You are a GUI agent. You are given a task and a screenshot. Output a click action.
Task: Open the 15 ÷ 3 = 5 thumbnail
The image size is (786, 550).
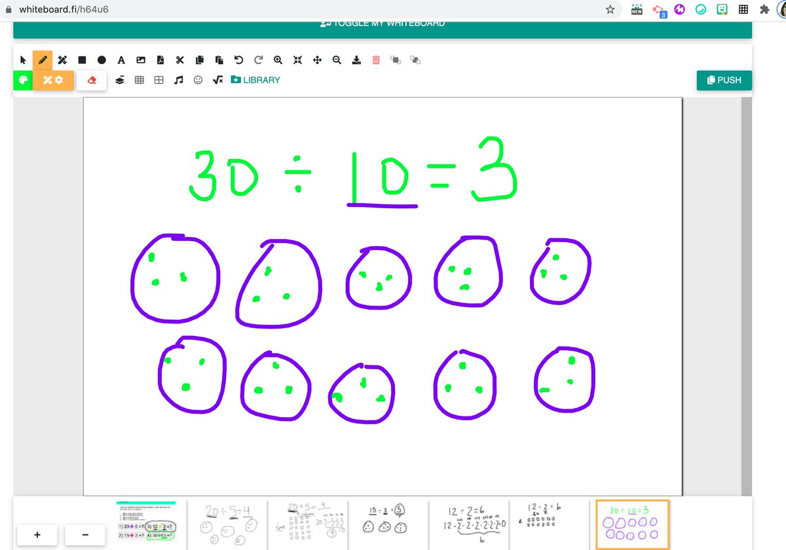388,524
